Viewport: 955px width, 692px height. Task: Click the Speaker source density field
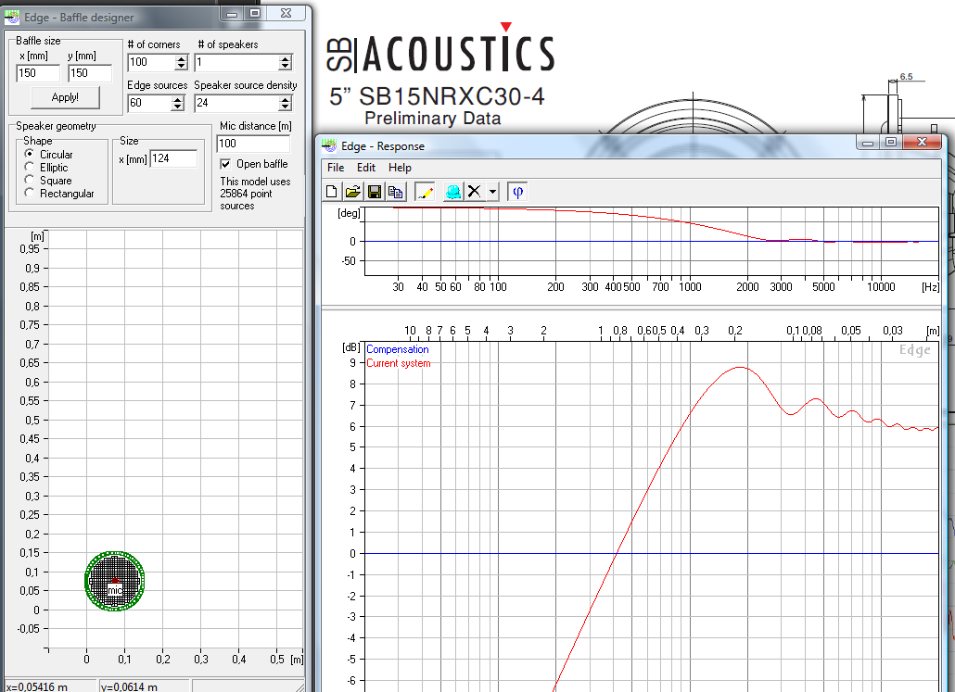[237, 103]
